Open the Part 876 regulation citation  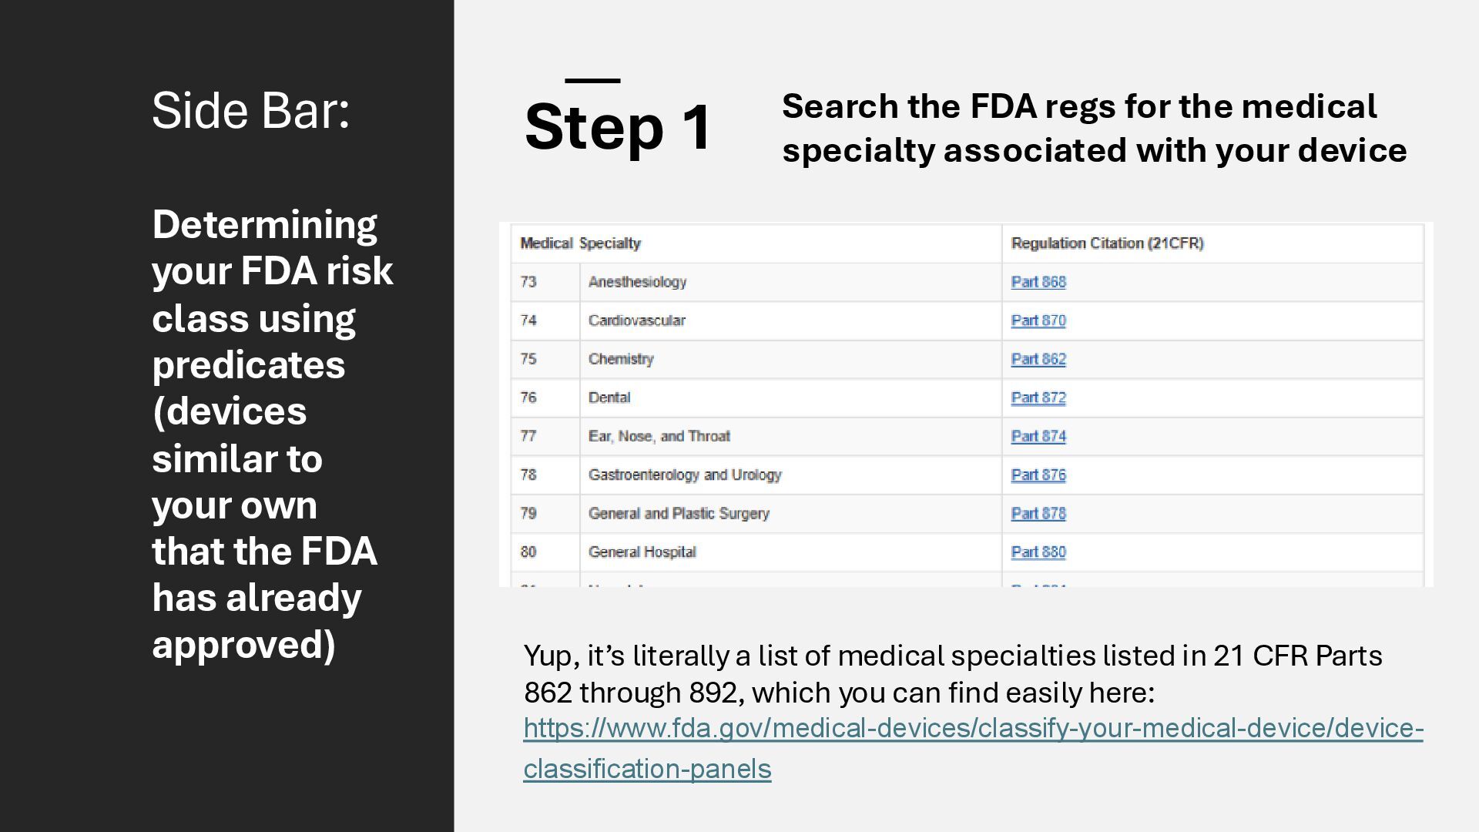(1038, 475)
